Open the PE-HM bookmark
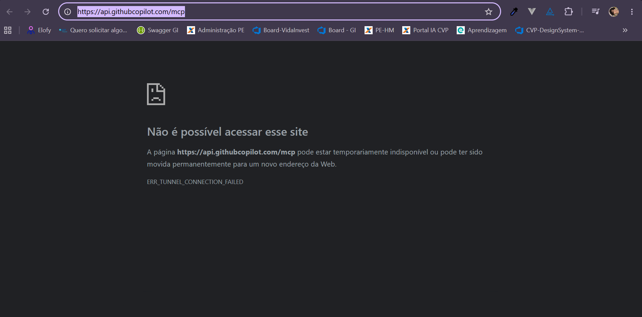This screenshot has width=642, height=317. [379, 30]
